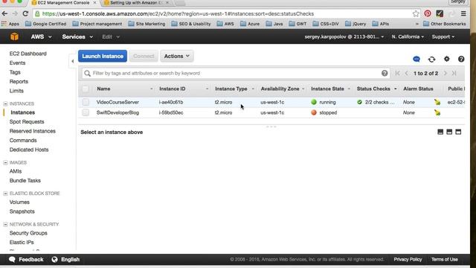The height and width of the screenshot is (268, 476).
Task: Go to previous page of results
Action: click(x=407, y=73)
